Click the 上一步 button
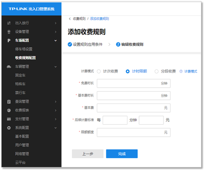Image resolution: width=205 pixels, height=171 pixels. (88, 154)
